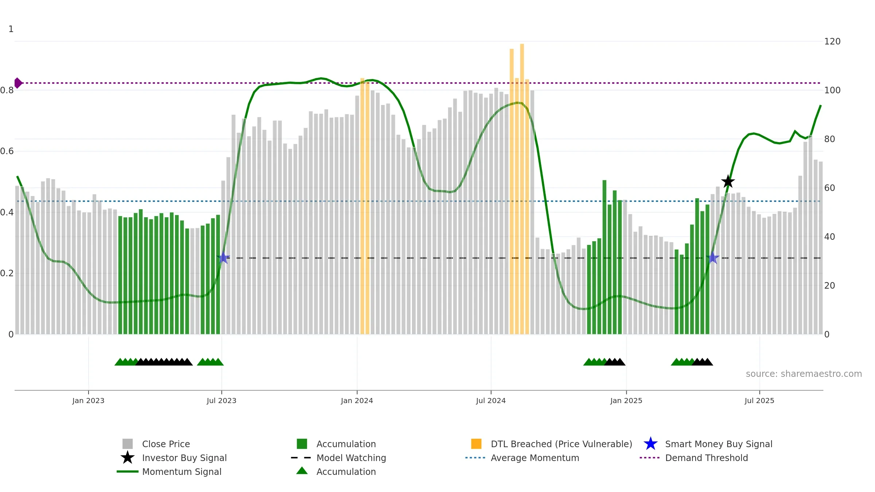Image resolution: width=875 pixels, height=492 pixels.
Task: Click the source: sharemaestro.com text
Action: click(804, 374)
